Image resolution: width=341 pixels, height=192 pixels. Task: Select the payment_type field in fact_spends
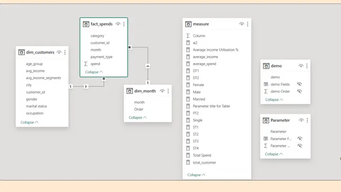click(x=101, y=57)
